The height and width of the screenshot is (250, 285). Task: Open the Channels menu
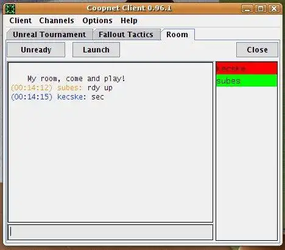[x=57, y=21]
